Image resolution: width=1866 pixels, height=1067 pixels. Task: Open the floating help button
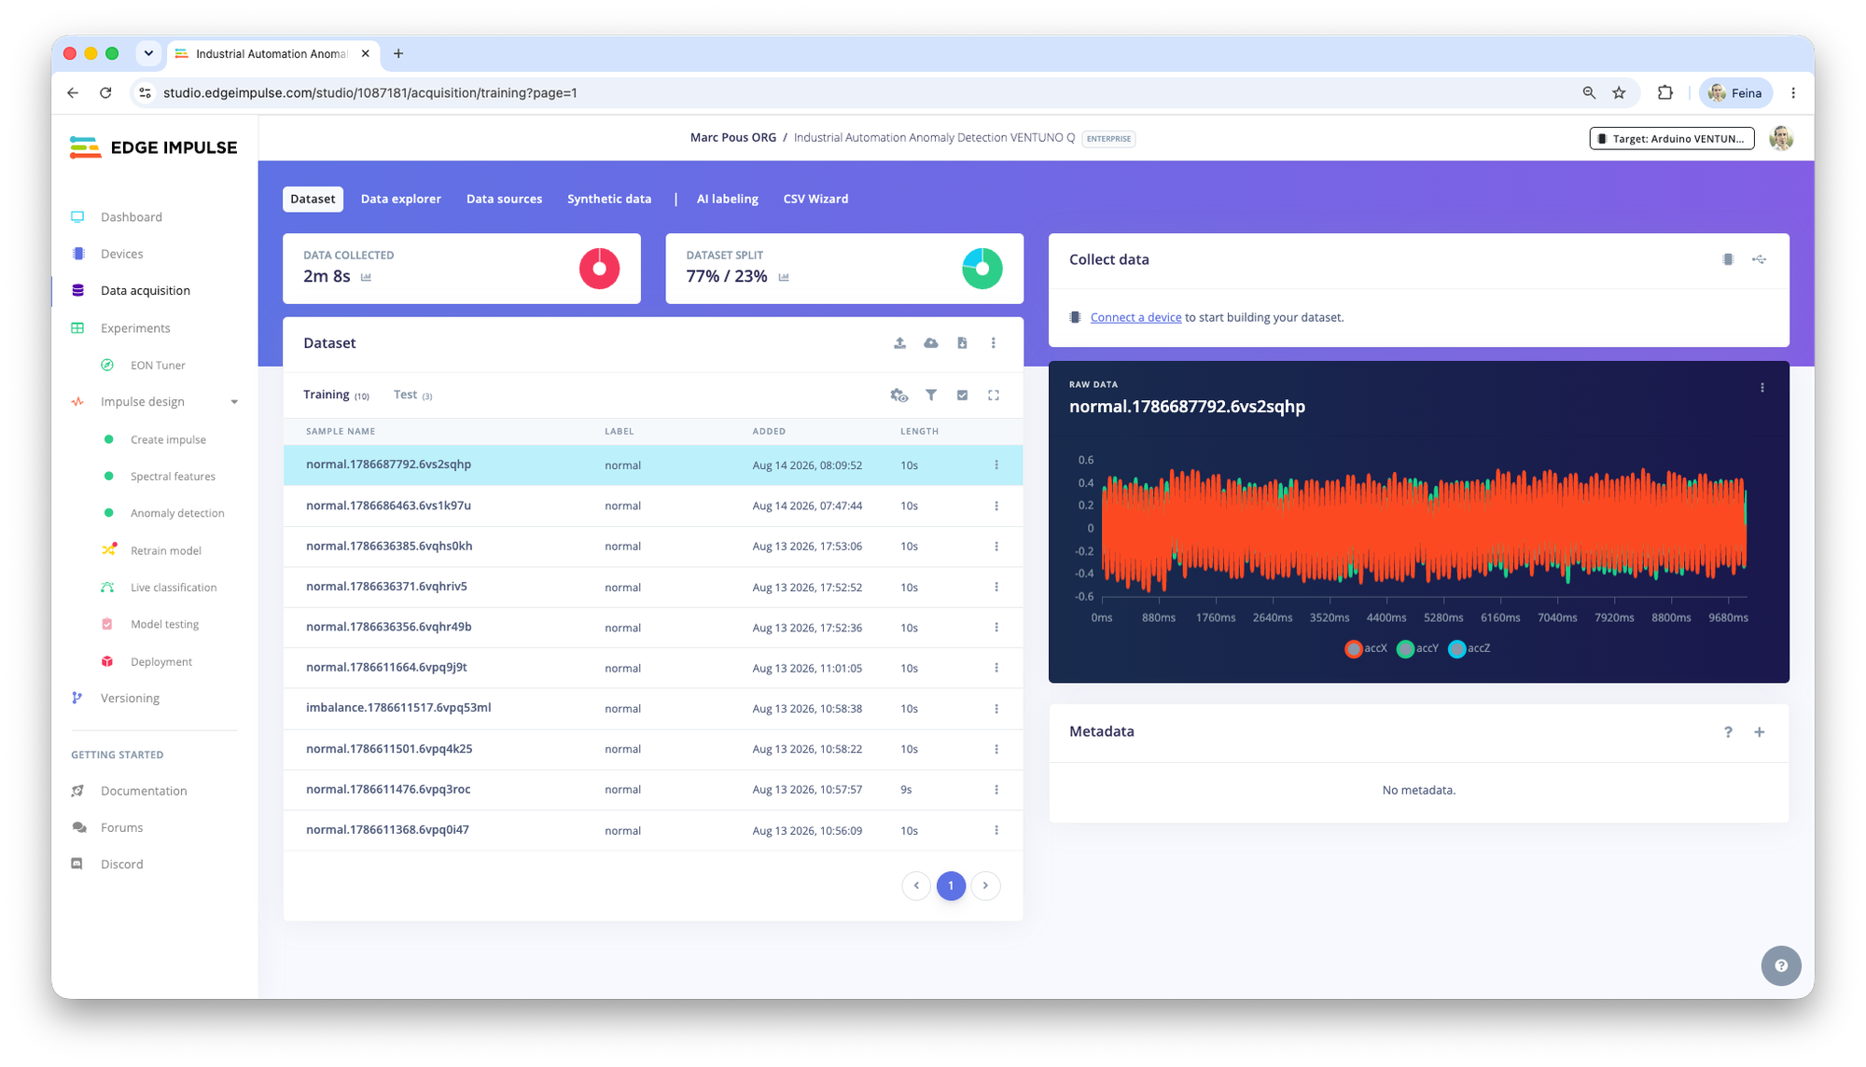(x=1781, y=965)
